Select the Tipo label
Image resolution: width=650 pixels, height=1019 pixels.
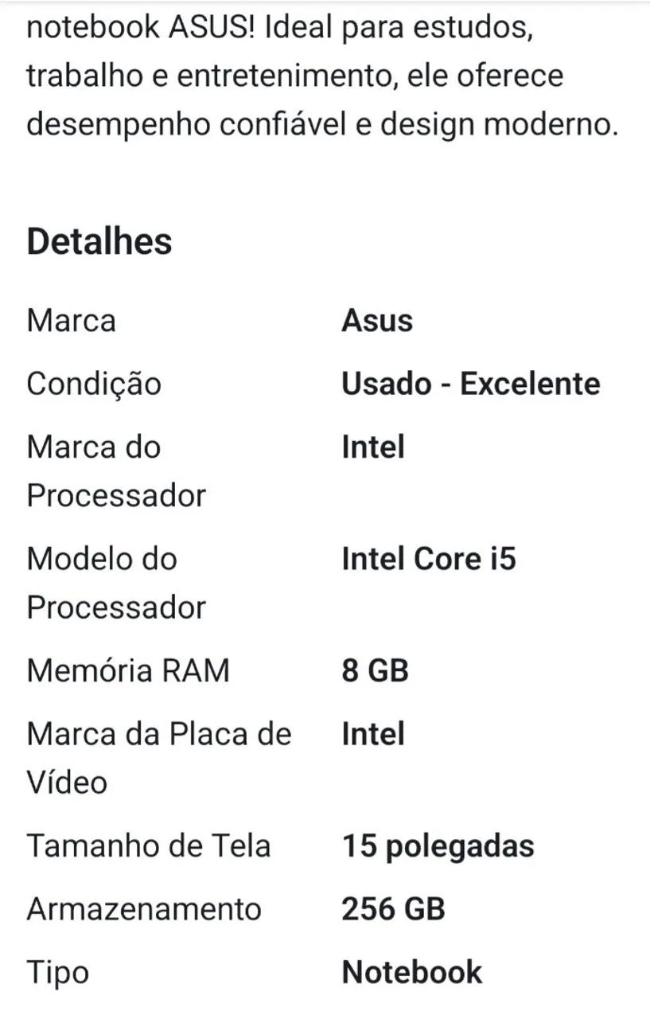pos(58,974)
